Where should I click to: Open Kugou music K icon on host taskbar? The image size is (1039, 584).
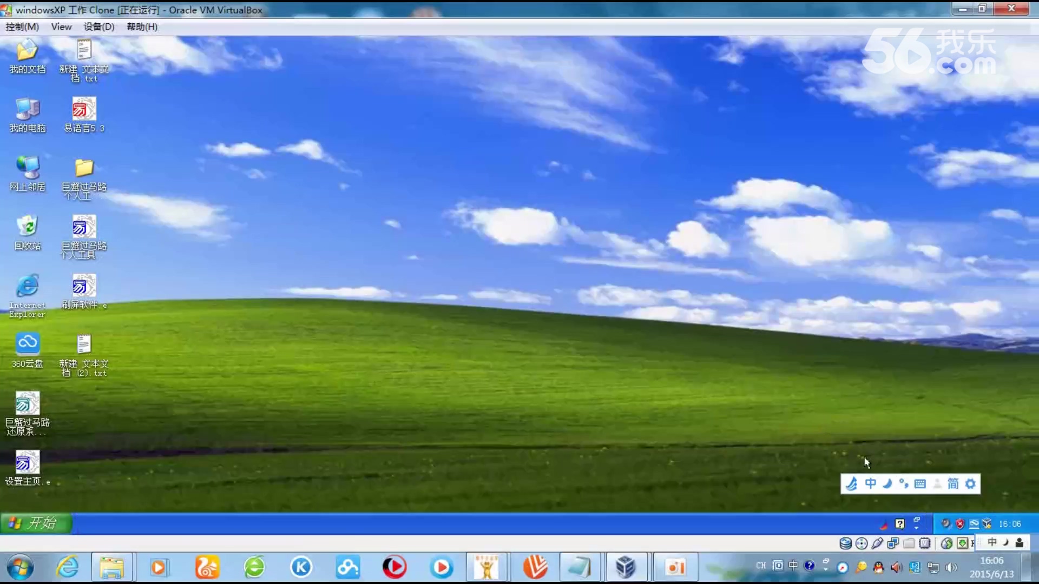coord(301,567)
